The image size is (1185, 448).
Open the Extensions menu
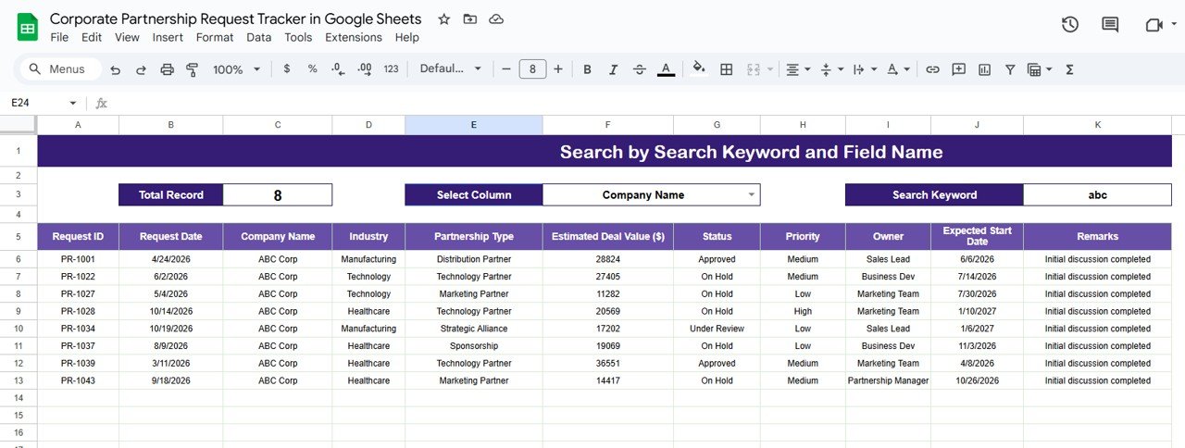click(354, 38)
